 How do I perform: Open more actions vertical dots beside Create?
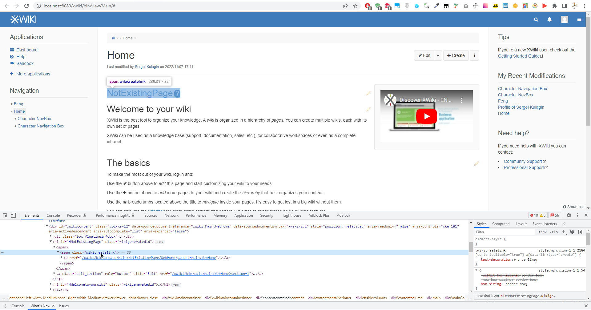(474, 55)
